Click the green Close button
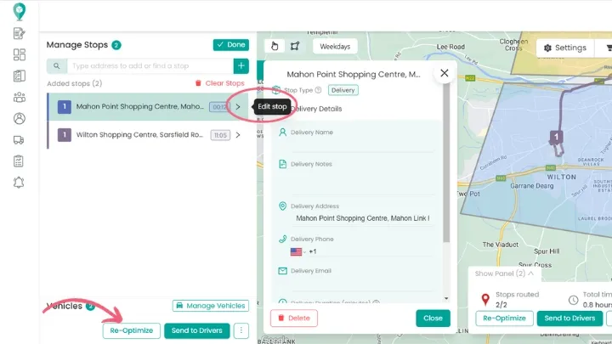 pyautogui.click(x=433, y=319)
